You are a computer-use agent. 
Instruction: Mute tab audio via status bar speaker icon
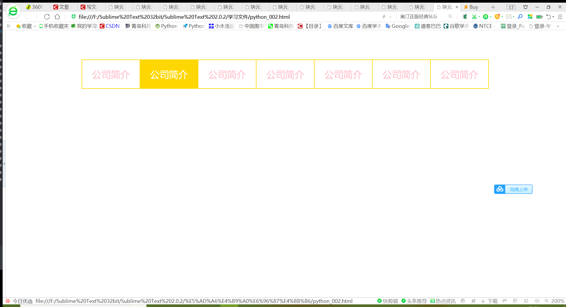point(537,301)
